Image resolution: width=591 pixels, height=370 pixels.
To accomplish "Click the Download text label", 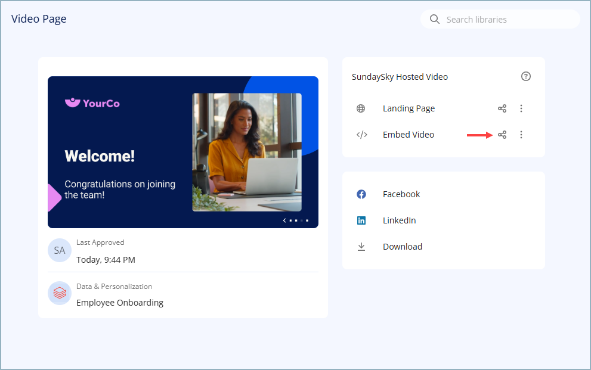I will tap(402, 247).
